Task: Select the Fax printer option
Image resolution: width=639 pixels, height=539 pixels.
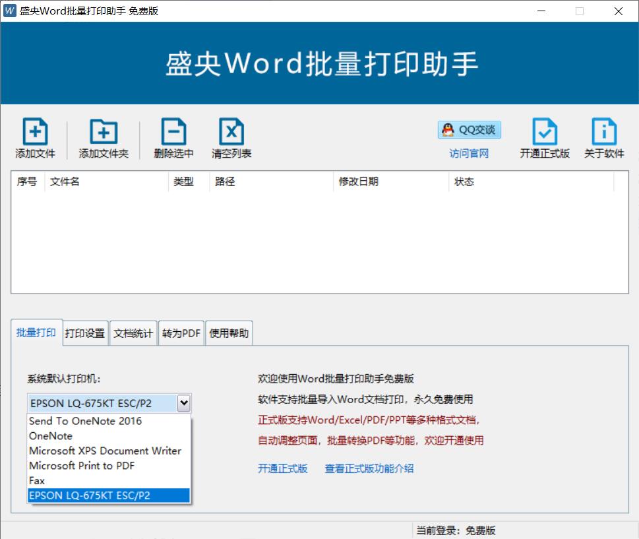Action: pos(109,481)
